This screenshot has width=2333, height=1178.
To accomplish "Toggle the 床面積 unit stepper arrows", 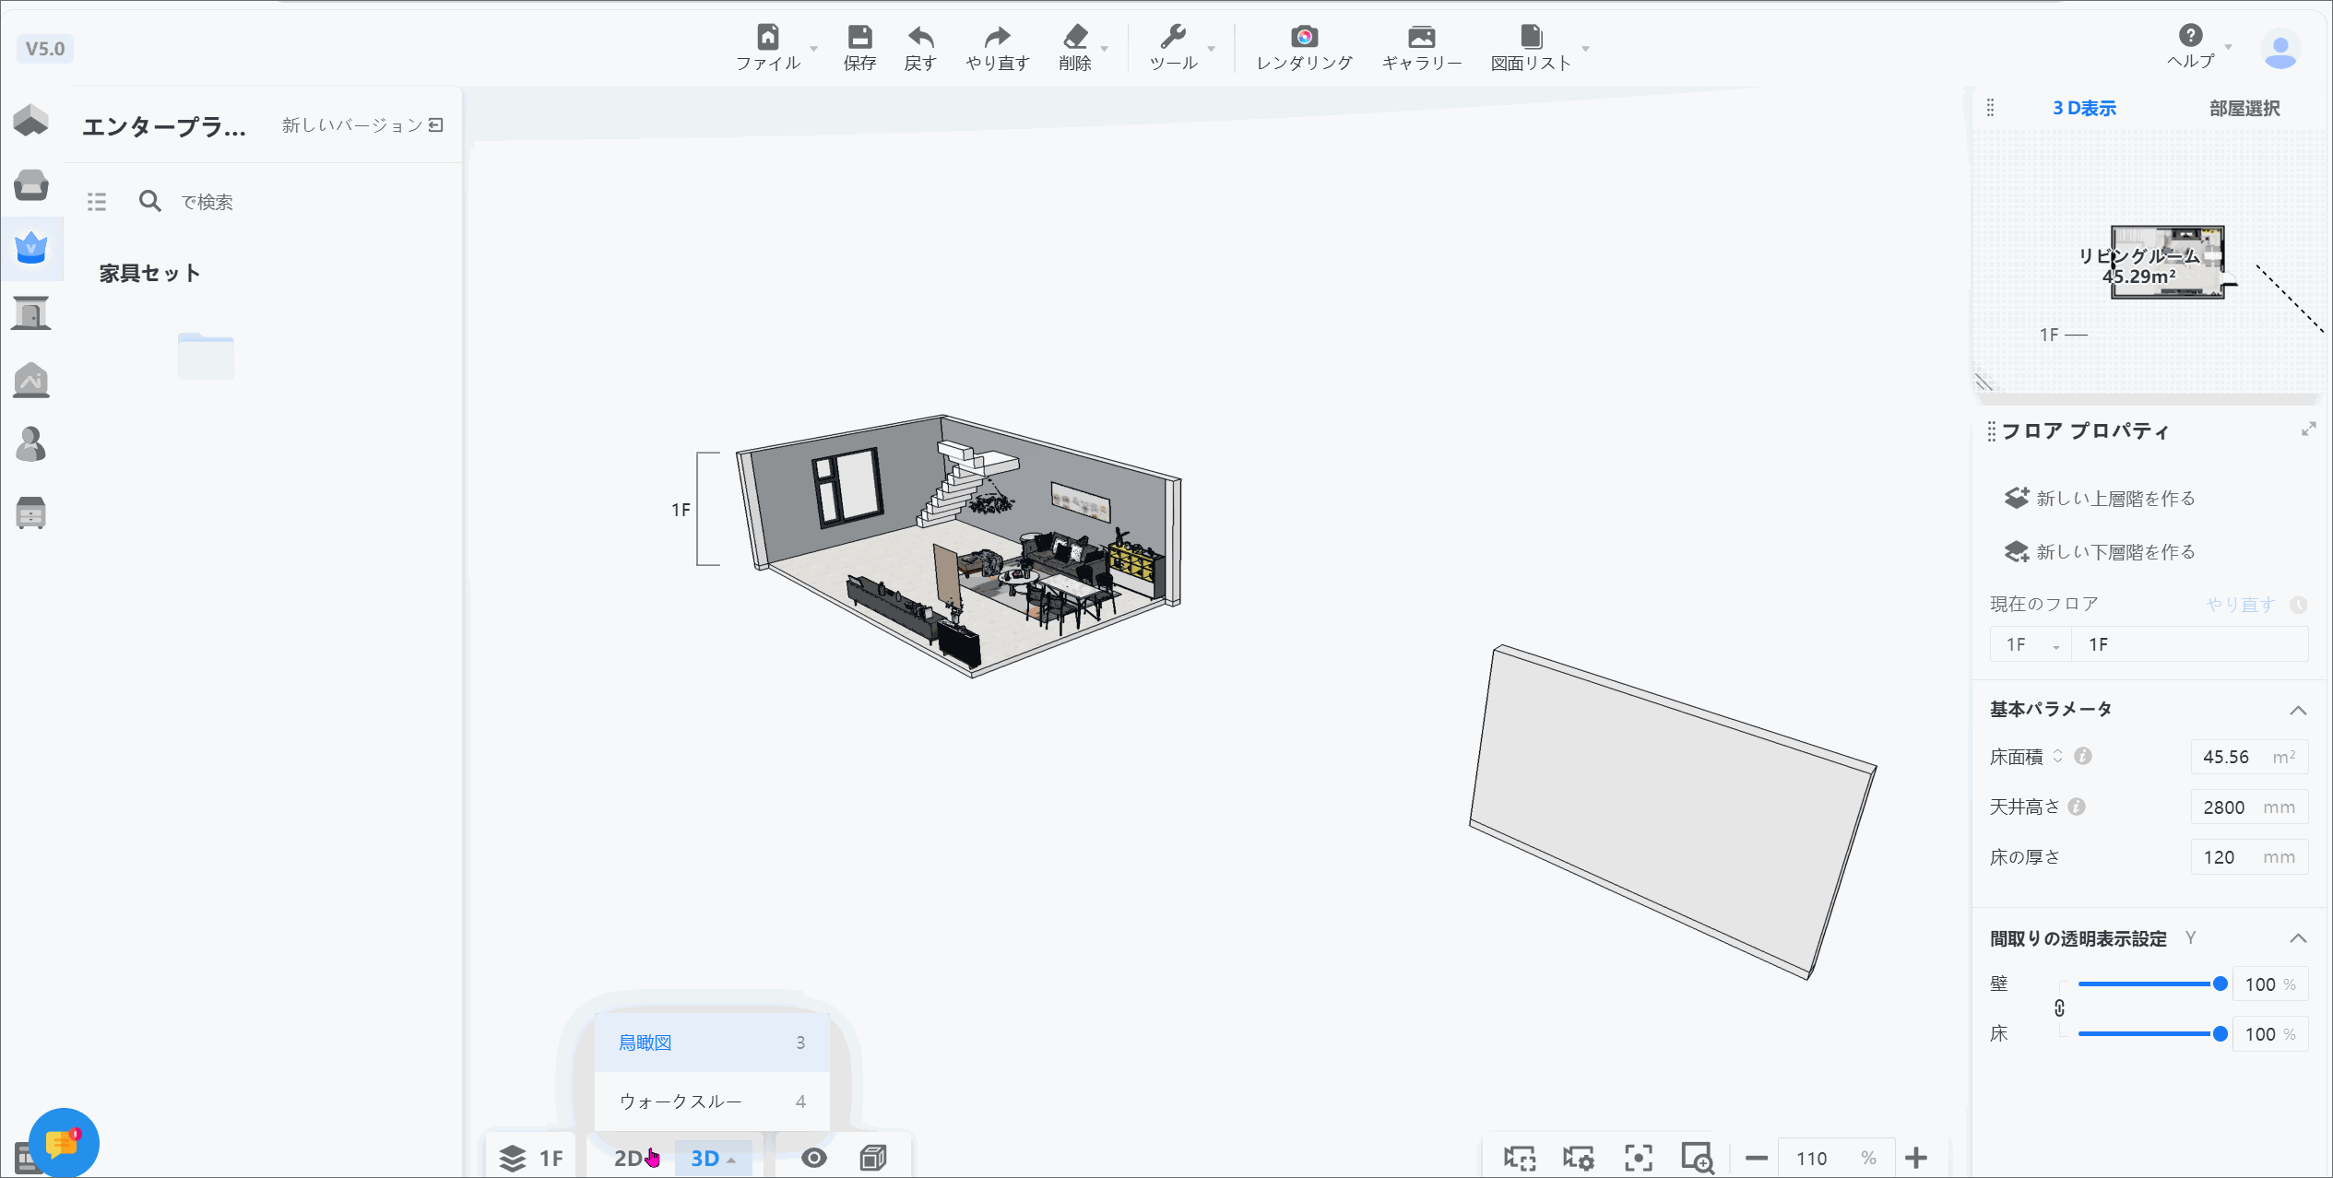I will pos(2057,756).
